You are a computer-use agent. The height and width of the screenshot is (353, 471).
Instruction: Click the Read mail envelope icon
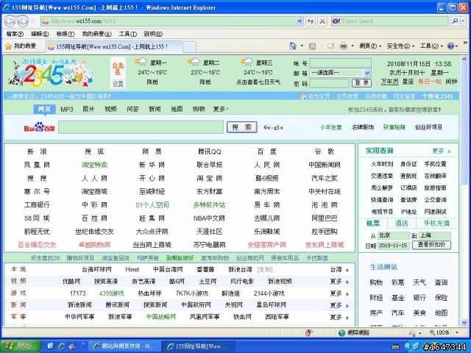[x=330, y=46]
